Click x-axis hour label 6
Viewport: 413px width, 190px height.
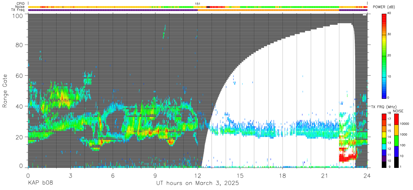tap(113, 176)
